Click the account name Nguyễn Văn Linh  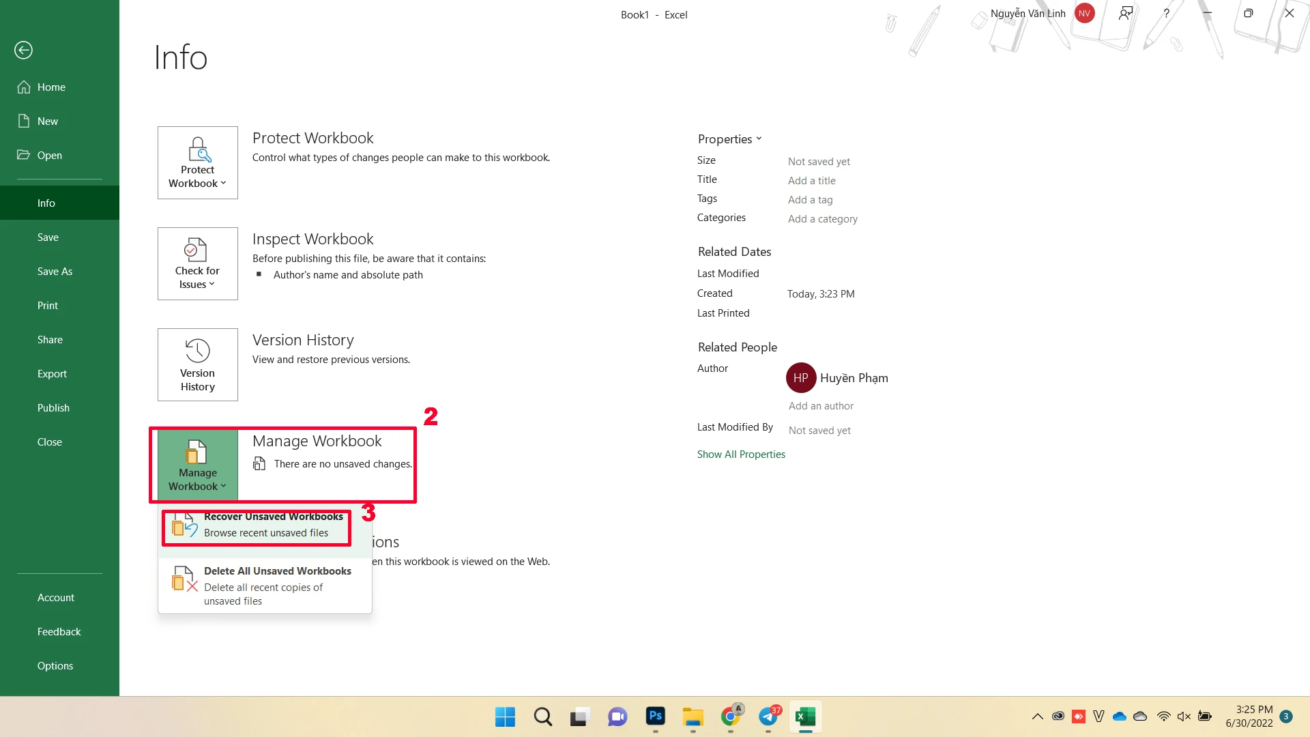(x=1028, y=13)
